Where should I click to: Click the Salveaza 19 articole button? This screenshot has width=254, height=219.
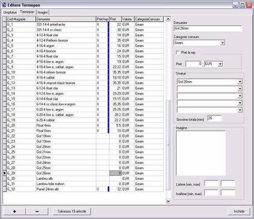72,211
